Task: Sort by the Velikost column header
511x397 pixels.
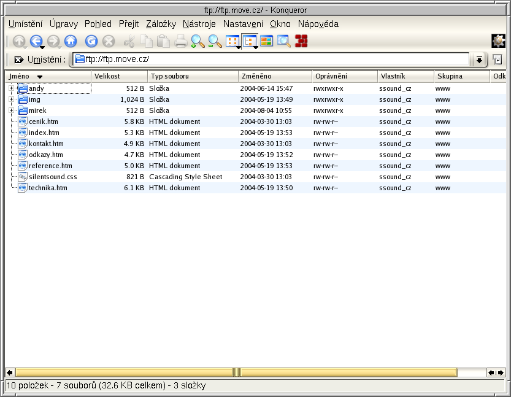Action: (119, 76)
